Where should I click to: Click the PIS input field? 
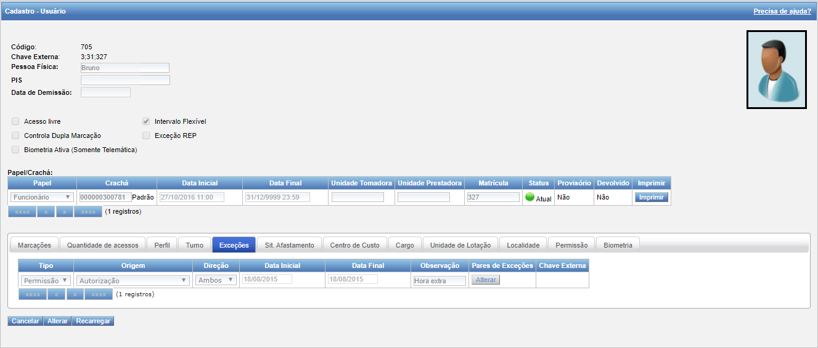(x=125, y=80)
